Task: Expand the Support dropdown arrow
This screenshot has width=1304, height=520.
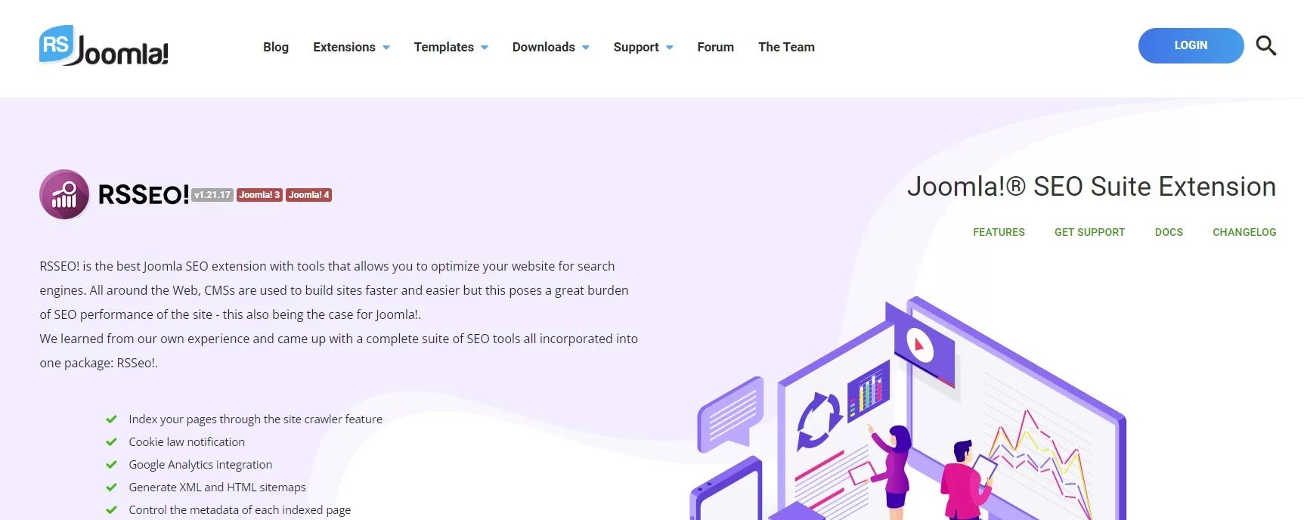Action: [670, 48]
